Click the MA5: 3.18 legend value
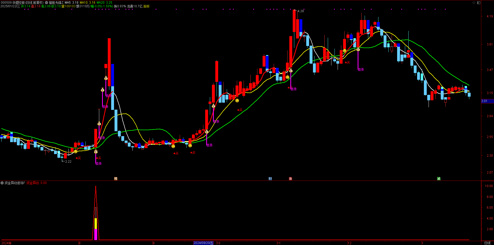The image size is (494, 245). pyautogui.click(x=71, y=3)
